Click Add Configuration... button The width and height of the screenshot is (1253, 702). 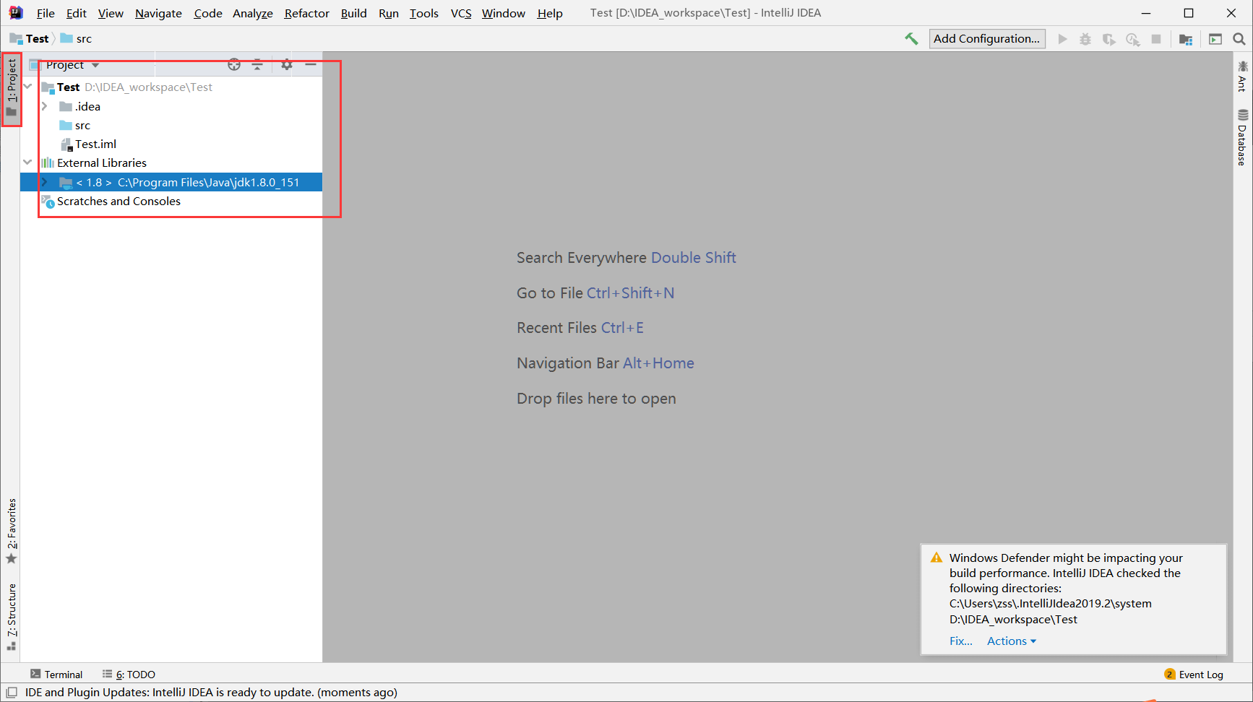[x=986, y=39]
